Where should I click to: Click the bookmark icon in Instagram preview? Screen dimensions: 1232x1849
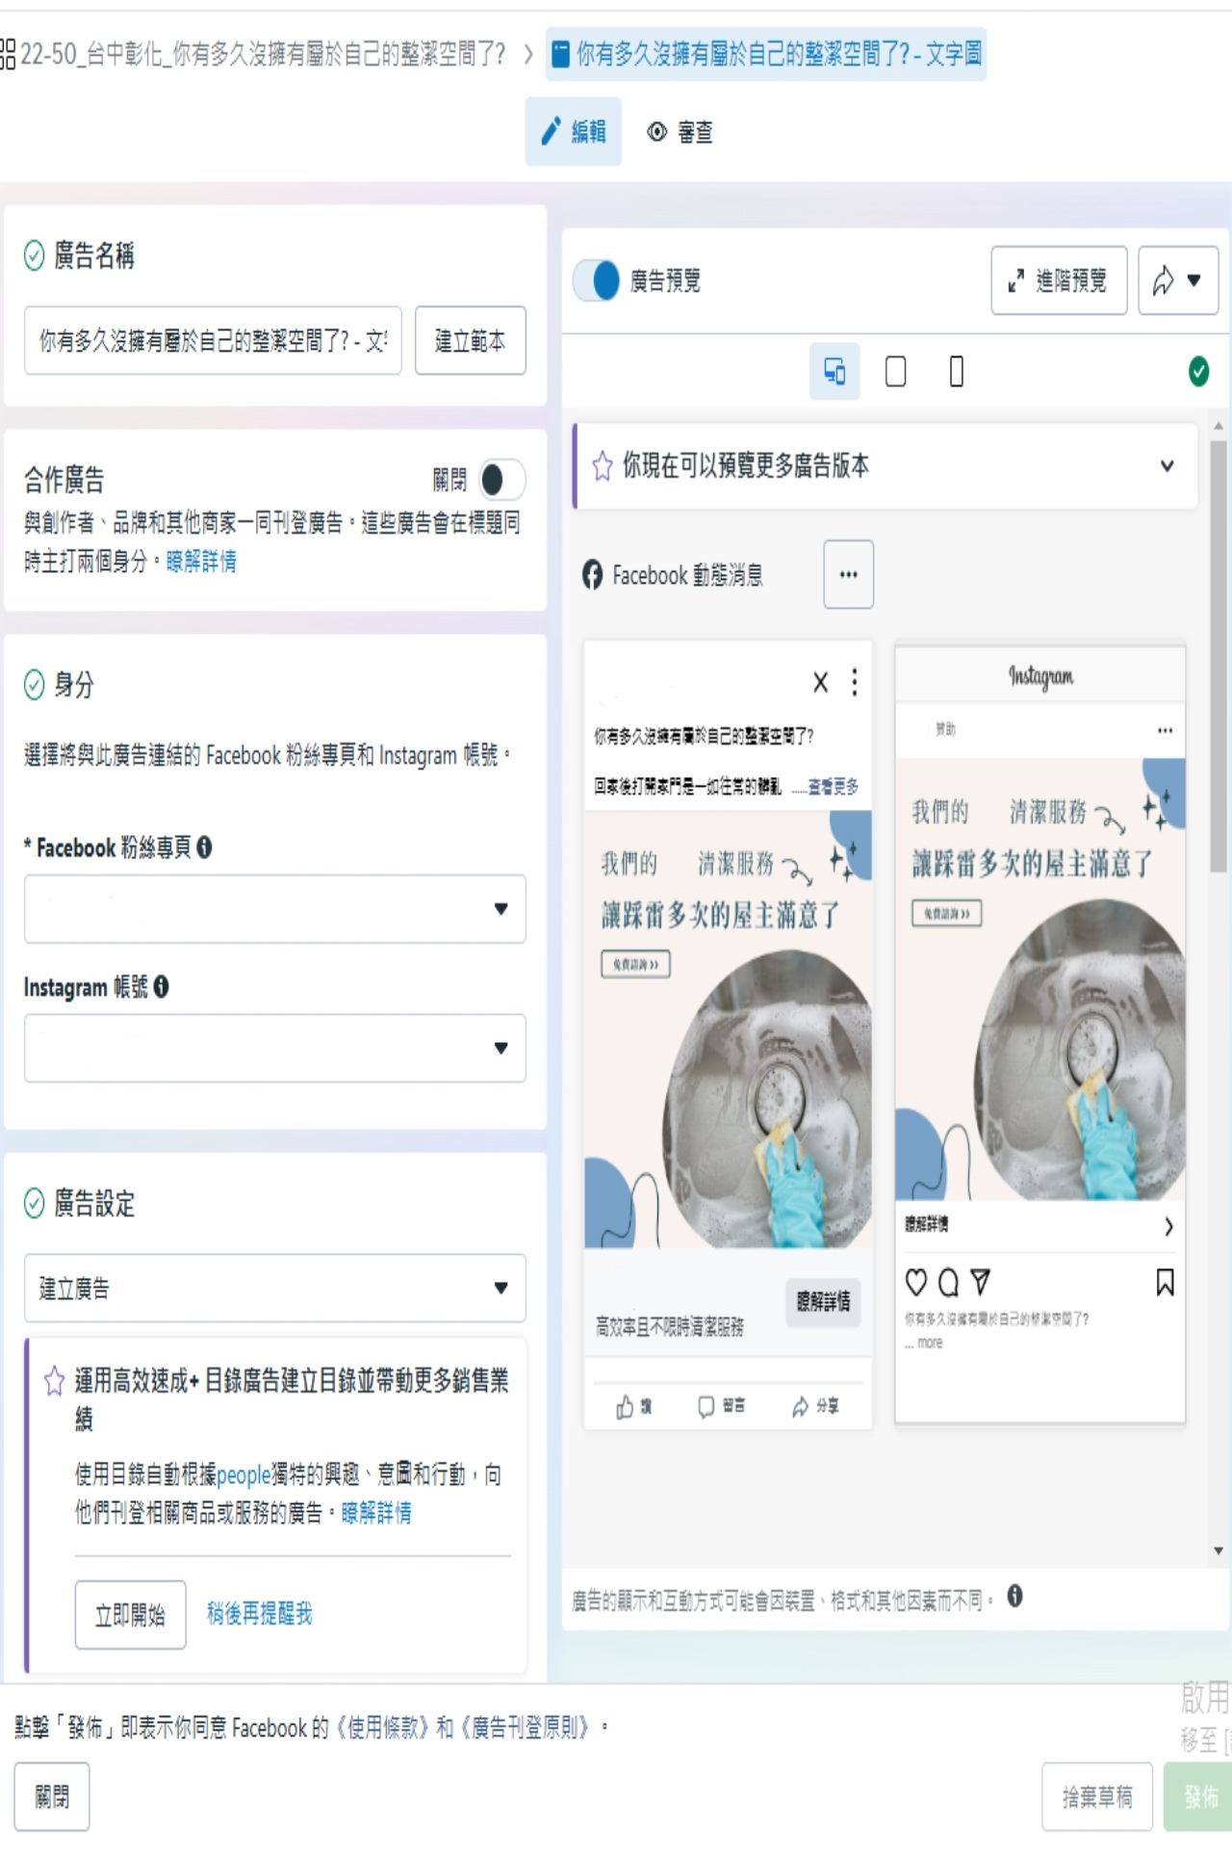(1165, 1282)
